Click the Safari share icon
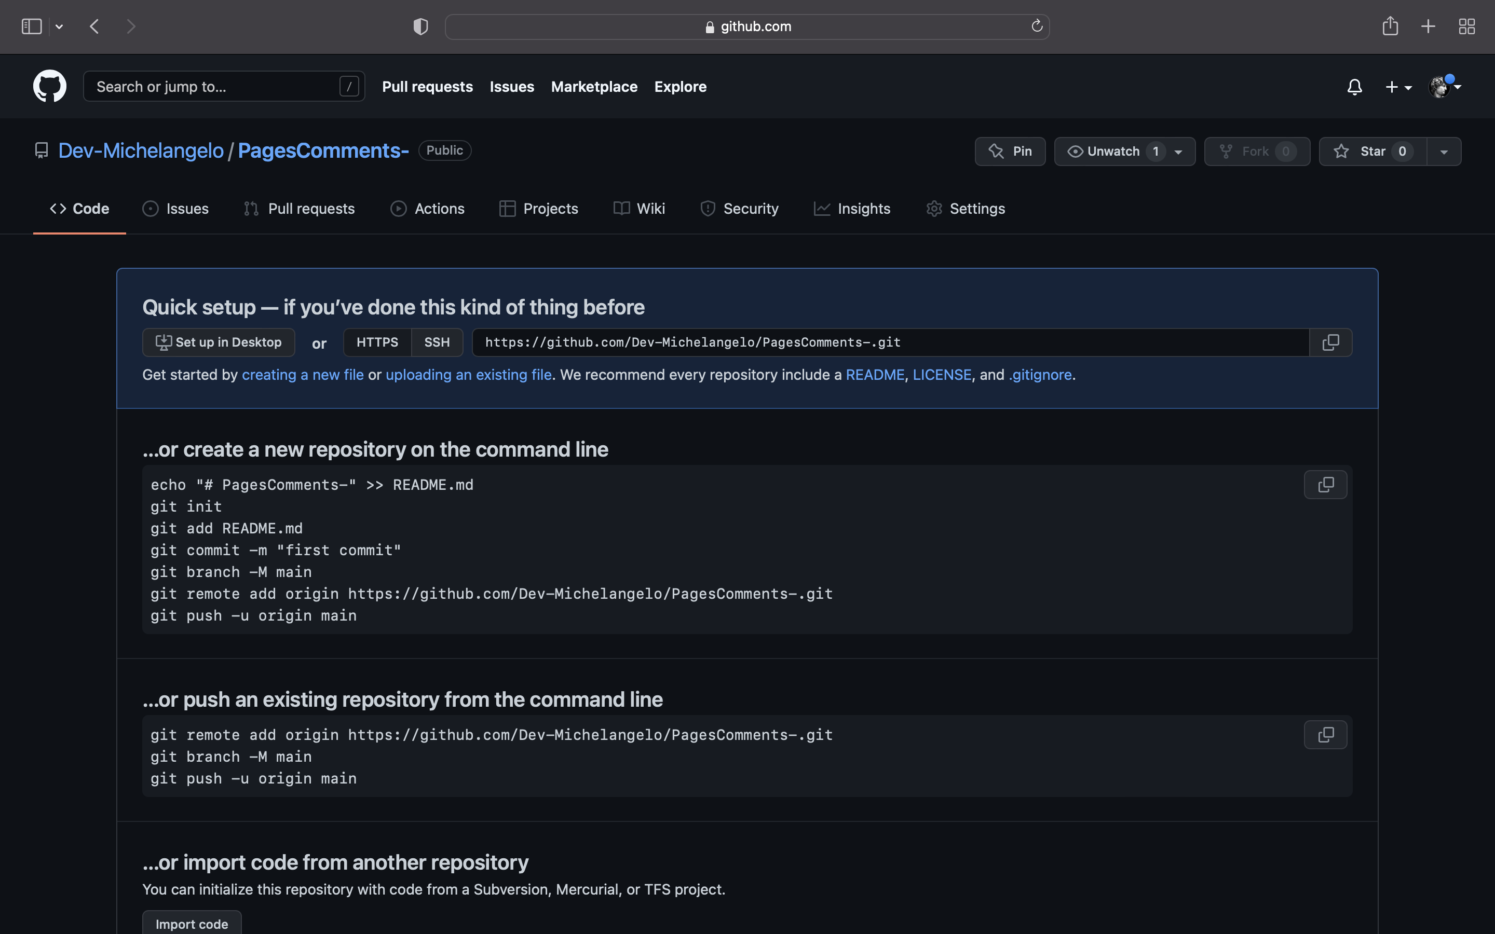The width and height of the screenshot is (1495, 934). coord(1390,26)
